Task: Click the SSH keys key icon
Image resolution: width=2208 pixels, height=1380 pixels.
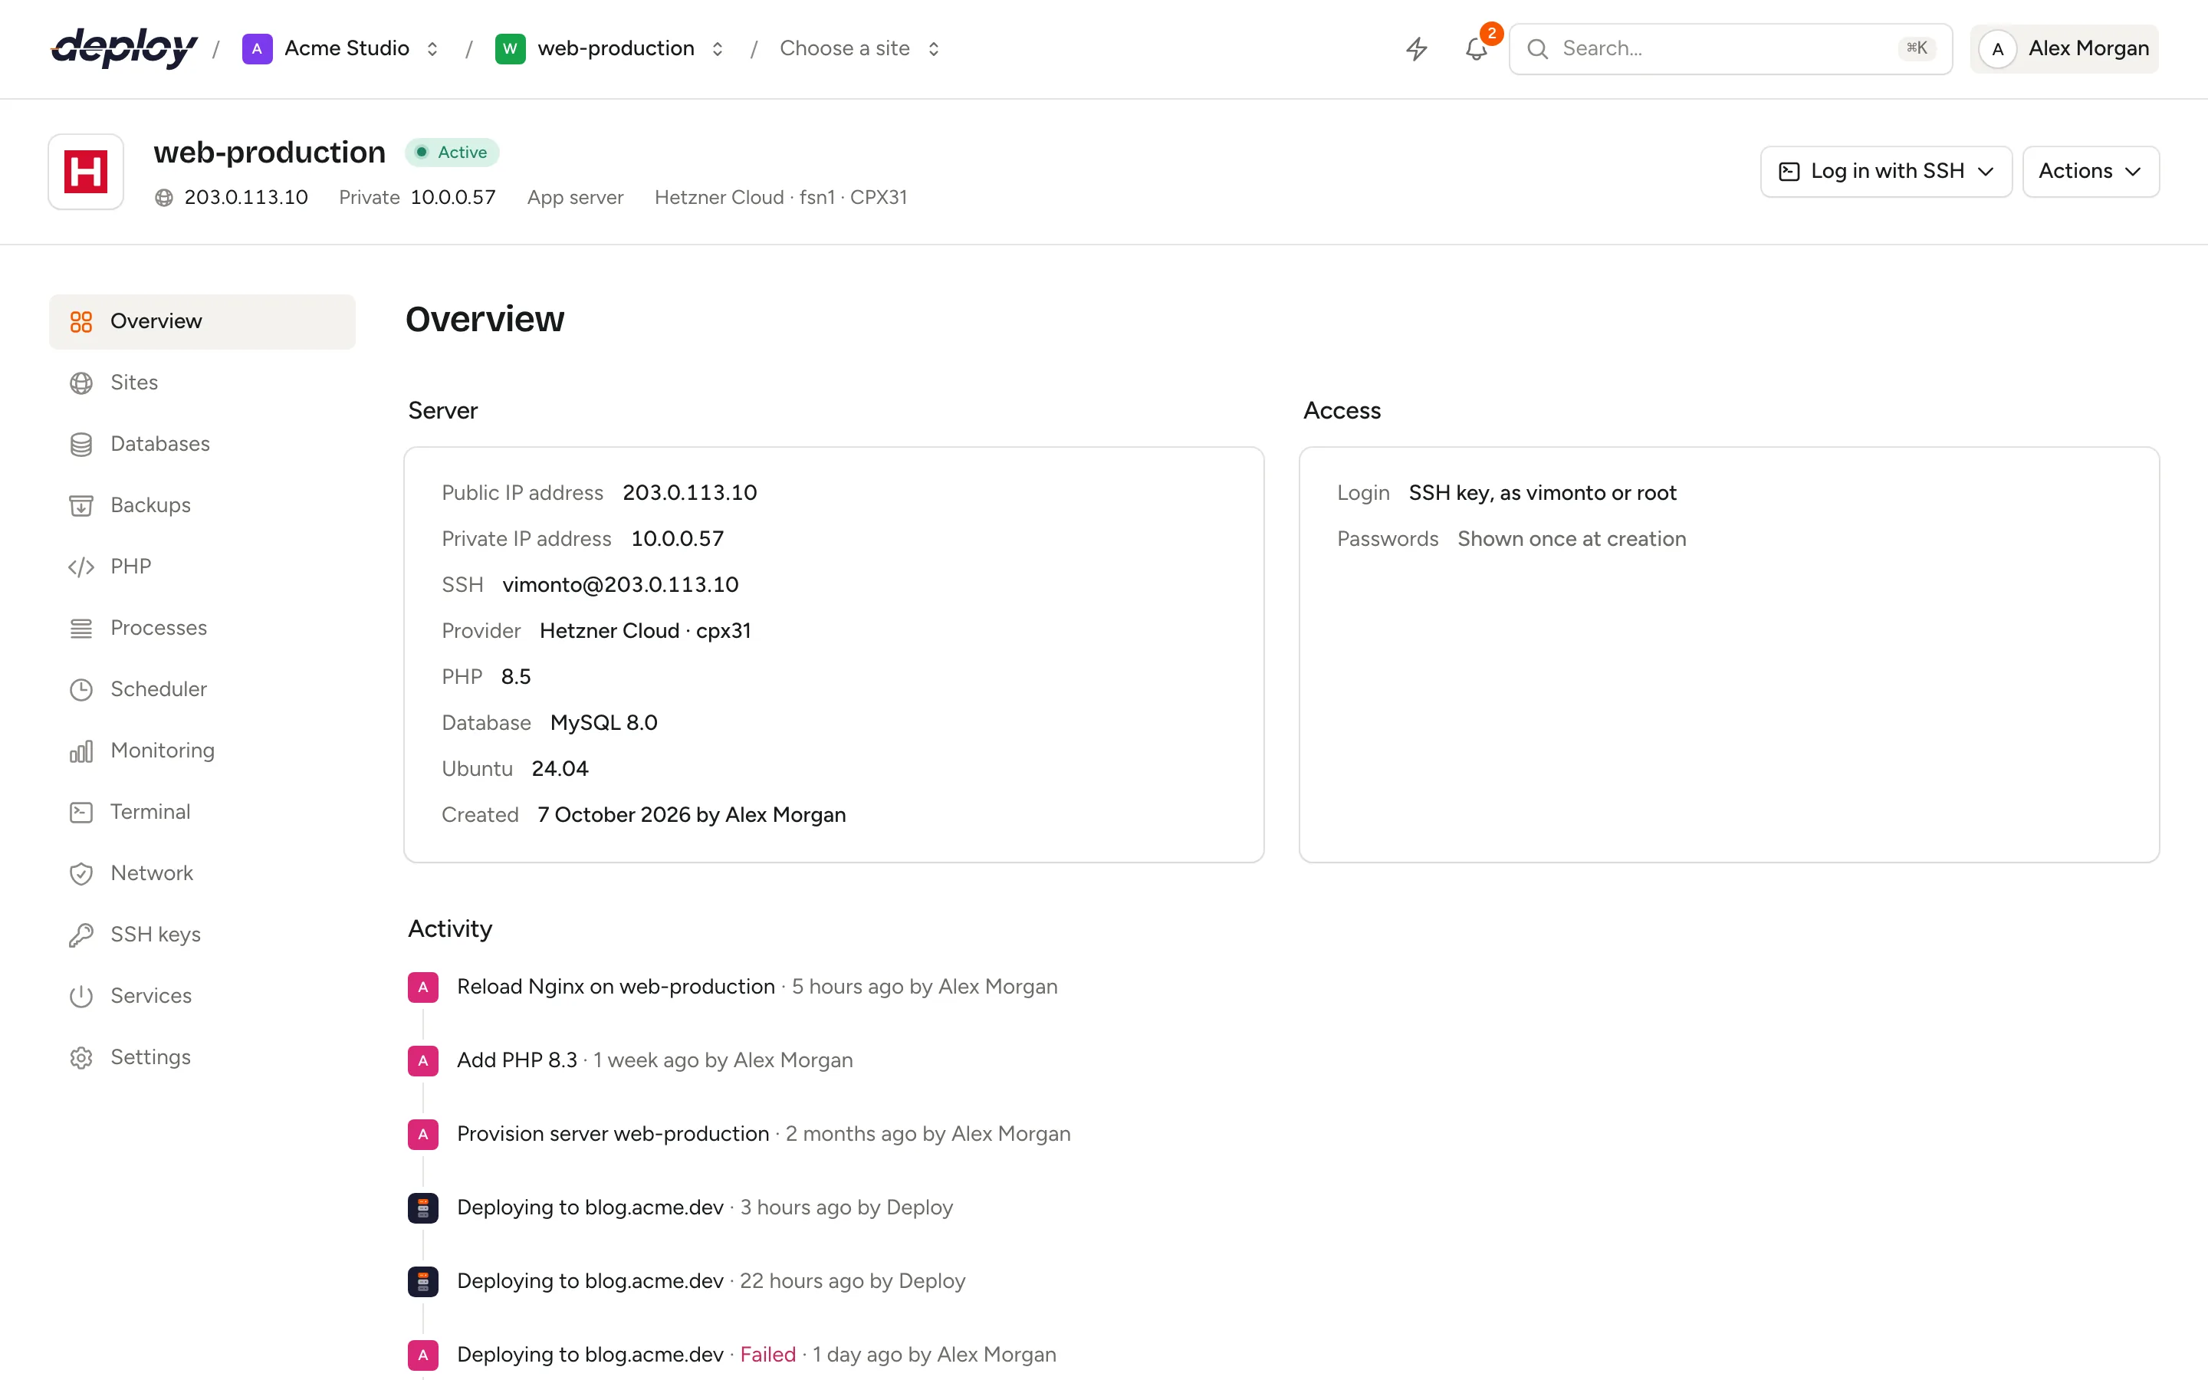Action: tap(81, 935)
